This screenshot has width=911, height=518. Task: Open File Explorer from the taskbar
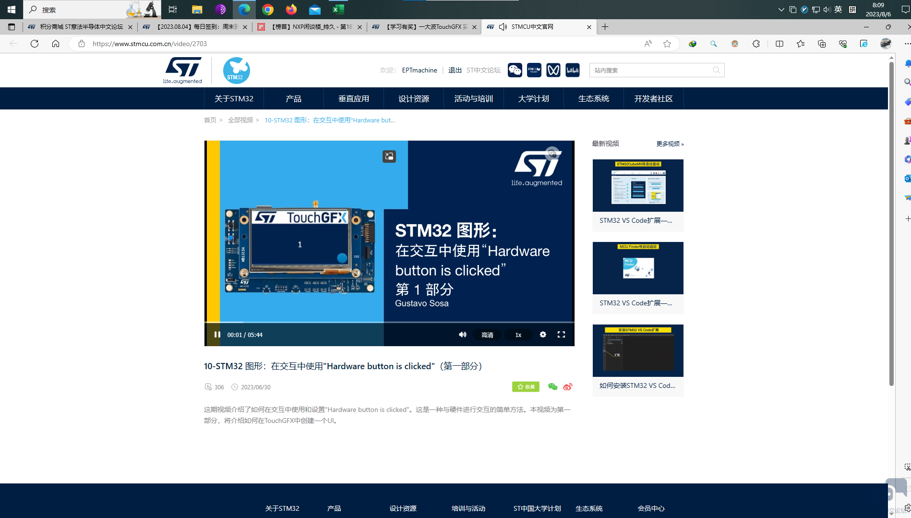197,9
